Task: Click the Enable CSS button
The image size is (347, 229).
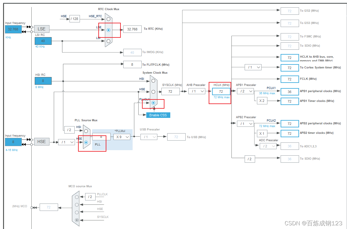Action: click(158, 115)
